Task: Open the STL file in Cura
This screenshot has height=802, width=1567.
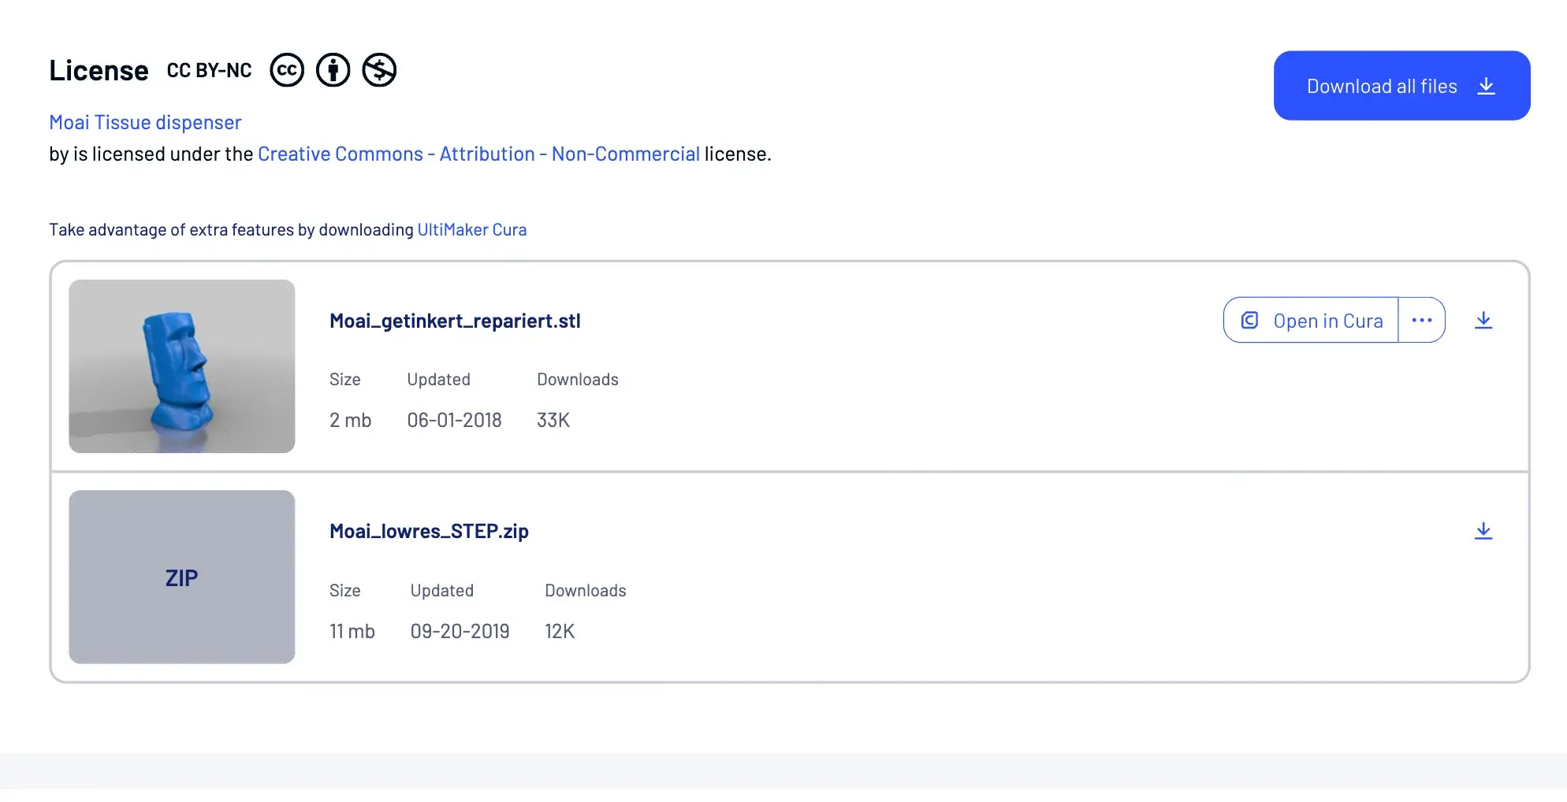Action: [x=1311, y=320]
